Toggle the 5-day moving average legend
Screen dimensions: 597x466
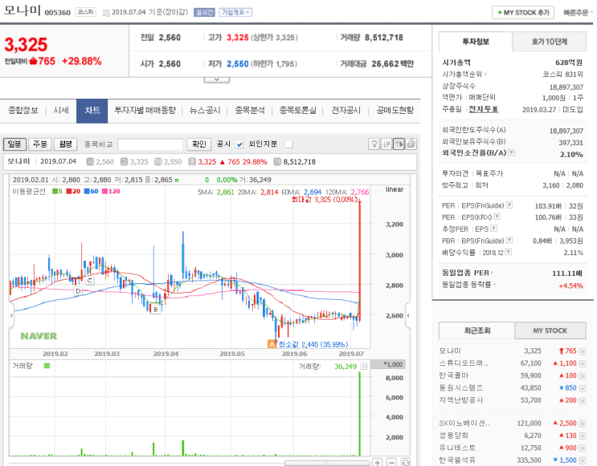pos(57,191)
